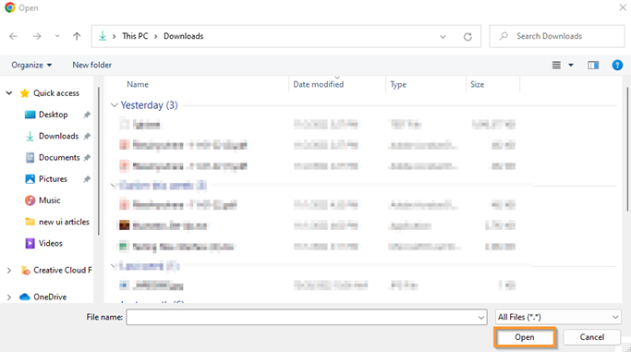This screenshot has height=352, width=631.
Task: Open the blue Help button
Action: pos(617,65)
